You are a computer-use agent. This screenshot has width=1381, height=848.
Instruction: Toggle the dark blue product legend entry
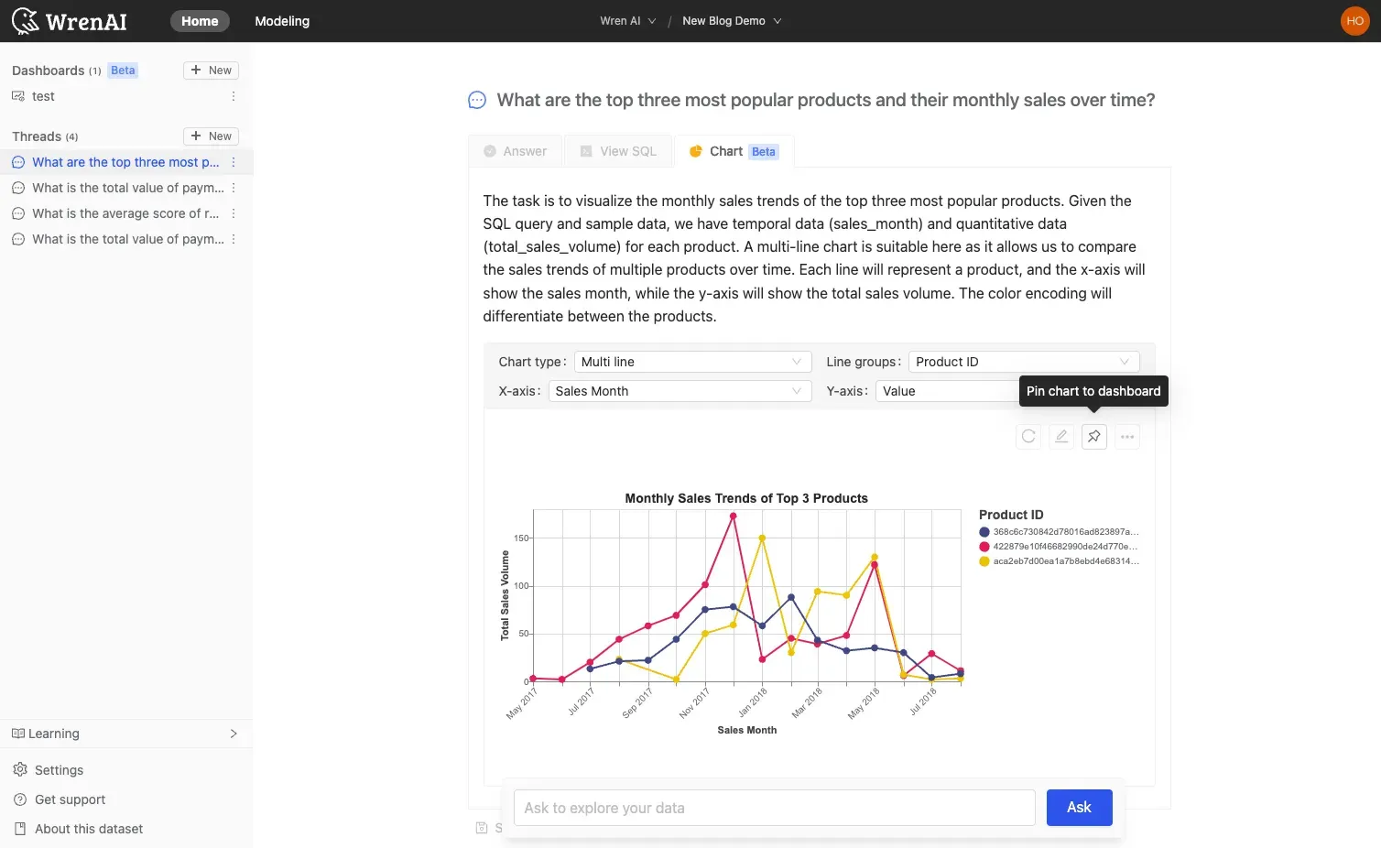[x=984, y=532]
